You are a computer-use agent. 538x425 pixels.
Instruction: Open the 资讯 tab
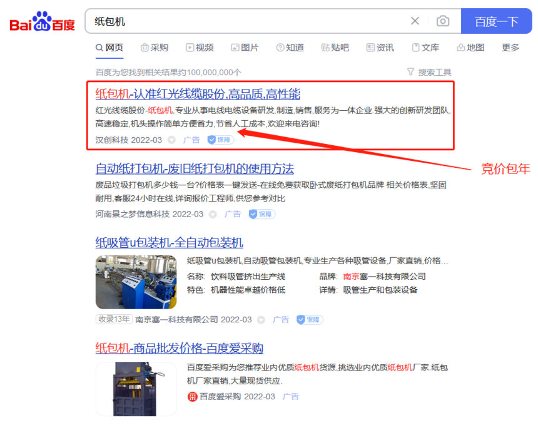(380, 48)
